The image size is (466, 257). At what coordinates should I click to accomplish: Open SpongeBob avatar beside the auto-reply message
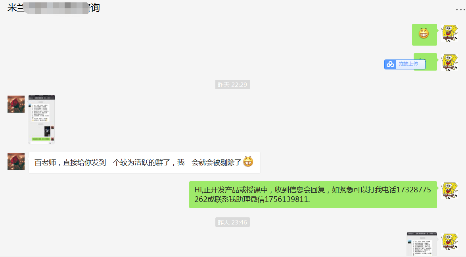coord(449,191)
